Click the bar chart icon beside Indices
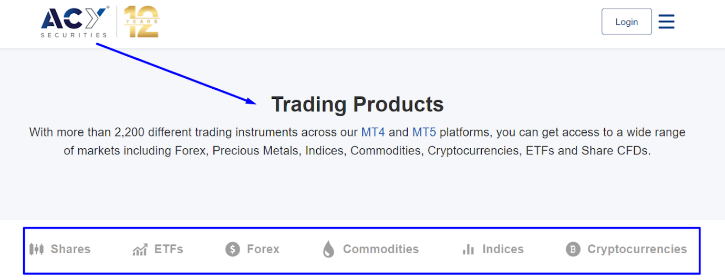Image resolution: width=725 pixels, height=280 pixels. [468, 250]
